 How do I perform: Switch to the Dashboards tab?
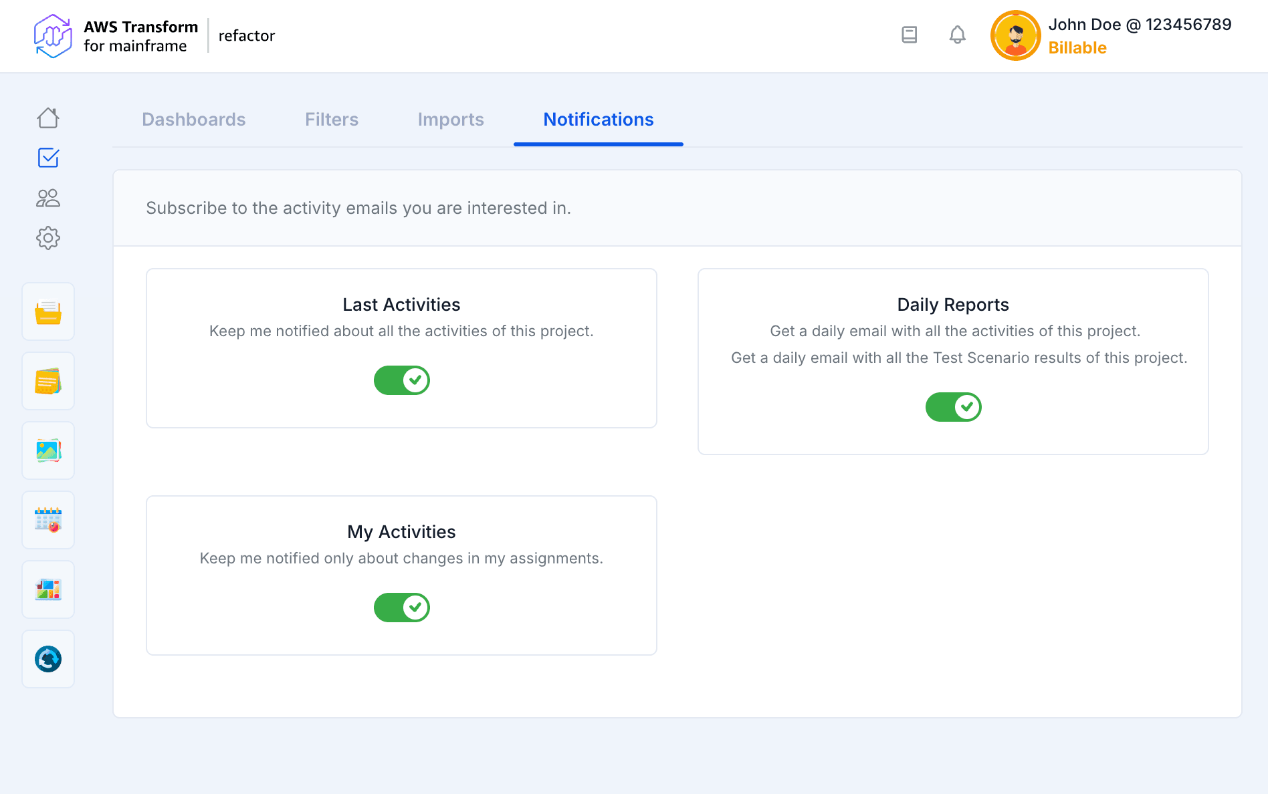pyautogui.click(x=194, y=120)
